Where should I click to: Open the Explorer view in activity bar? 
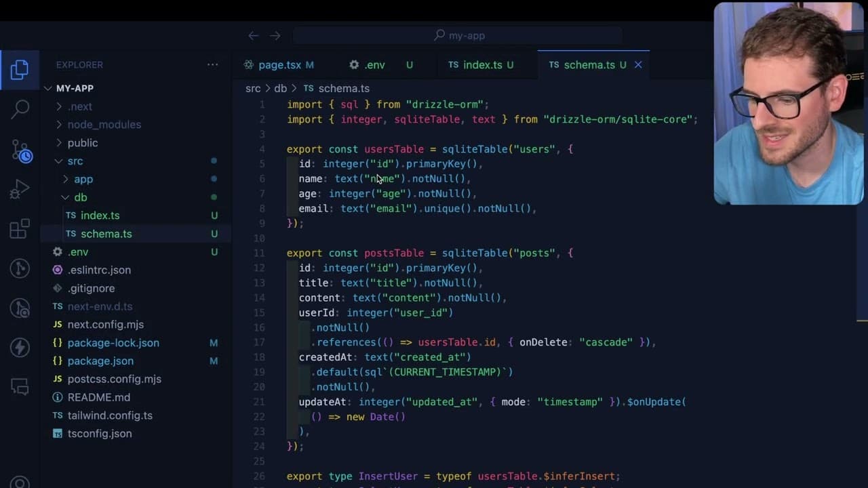click(x=20, y=69)
